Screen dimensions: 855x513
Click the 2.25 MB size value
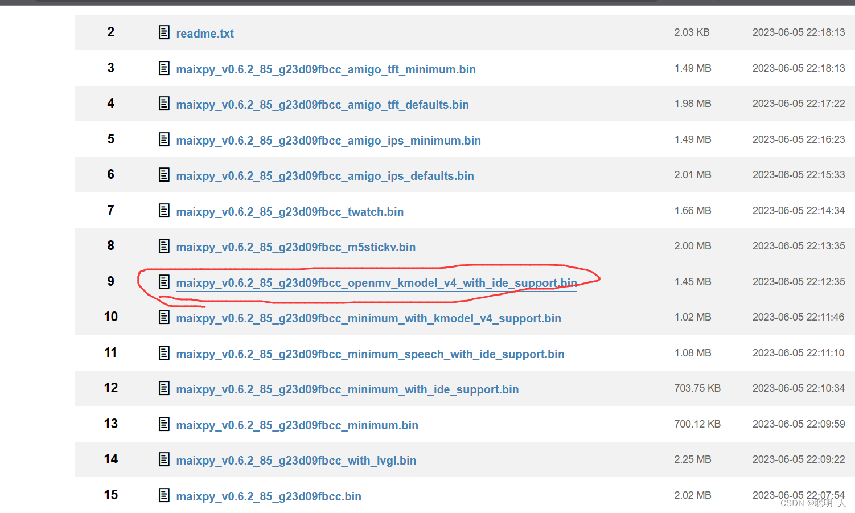tap(693, 459)
